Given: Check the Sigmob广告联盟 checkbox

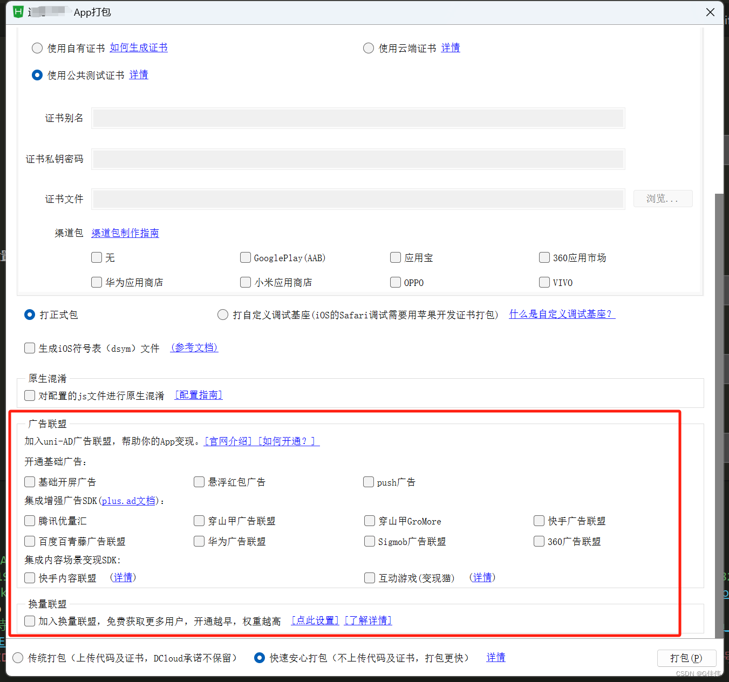Looking at the screenshot, I should tap(370, 541).
